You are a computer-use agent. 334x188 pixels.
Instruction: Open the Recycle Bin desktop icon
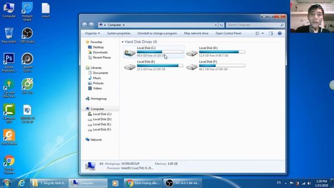(x=9, y=36)
